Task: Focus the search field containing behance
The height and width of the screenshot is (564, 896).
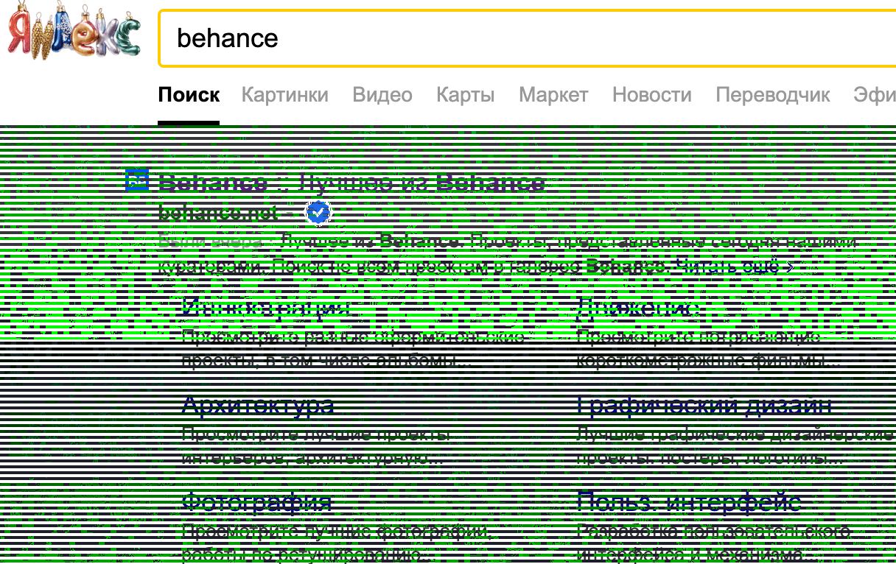Action: point(528,38)
